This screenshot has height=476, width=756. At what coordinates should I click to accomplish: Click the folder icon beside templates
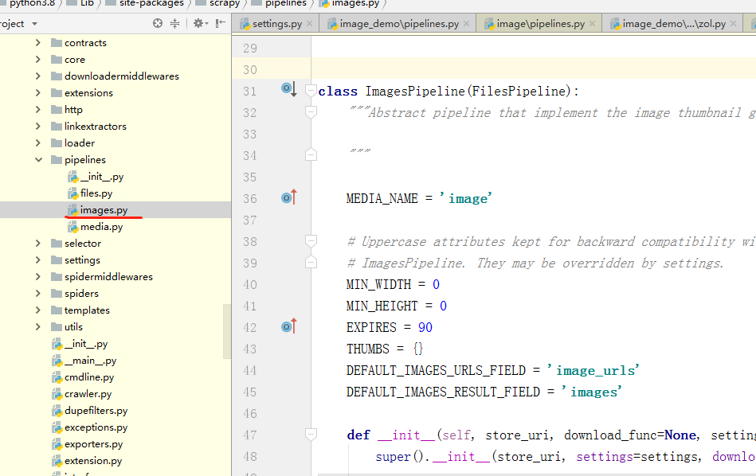pos(57,310)
